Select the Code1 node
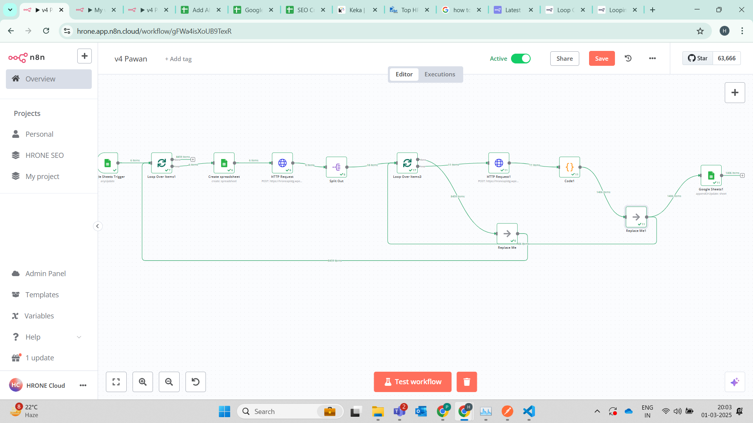 pos(569,167)
